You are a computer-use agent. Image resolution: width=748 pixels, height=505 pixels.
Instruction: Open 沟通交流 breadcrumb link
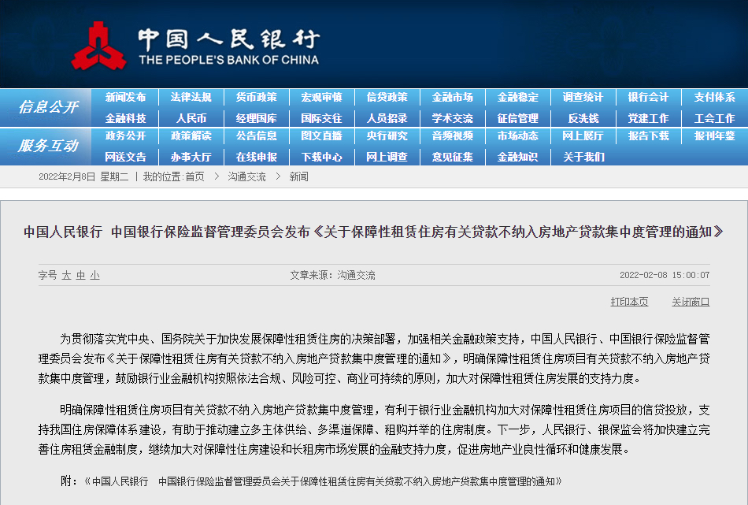(x=246, y=177)
